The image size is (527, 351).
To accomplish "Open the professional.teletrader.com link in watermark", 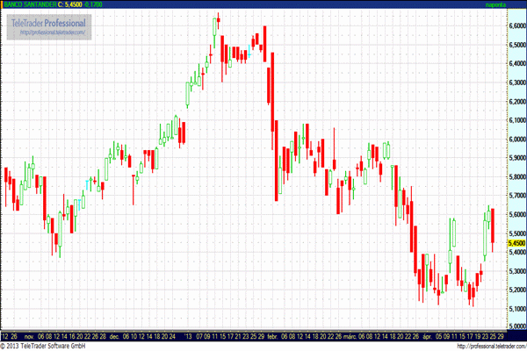I will tap(53, 32).
